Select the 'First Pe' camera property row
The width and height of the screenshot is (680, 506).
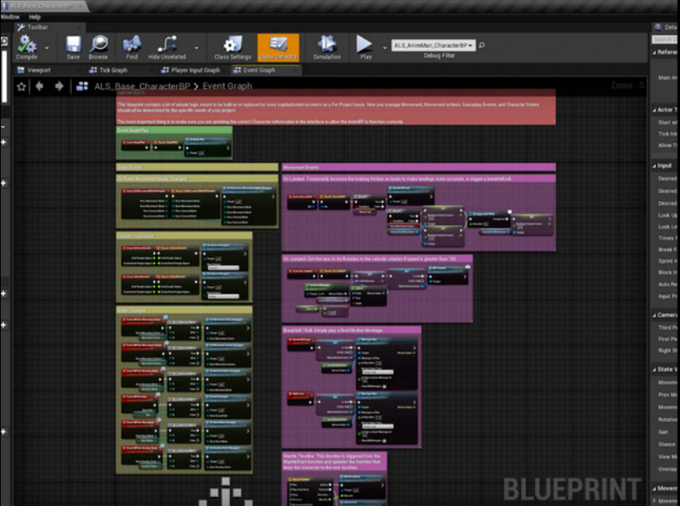pyautogui.click(x=668, y=339)
